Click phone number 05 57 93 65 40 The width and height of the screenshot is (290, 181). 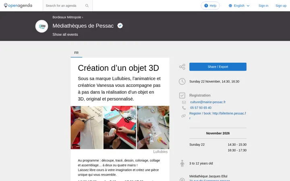pyautogui.click(x=201, y=108)
